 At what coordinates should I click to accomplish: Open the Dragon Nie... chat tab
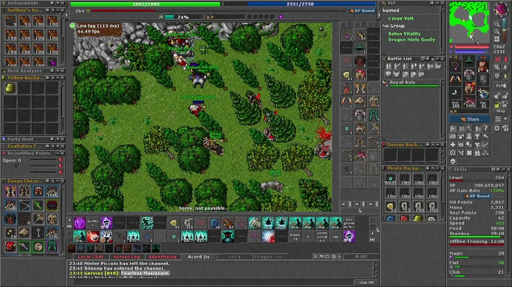pyautogui.click(x=270, y=257)
